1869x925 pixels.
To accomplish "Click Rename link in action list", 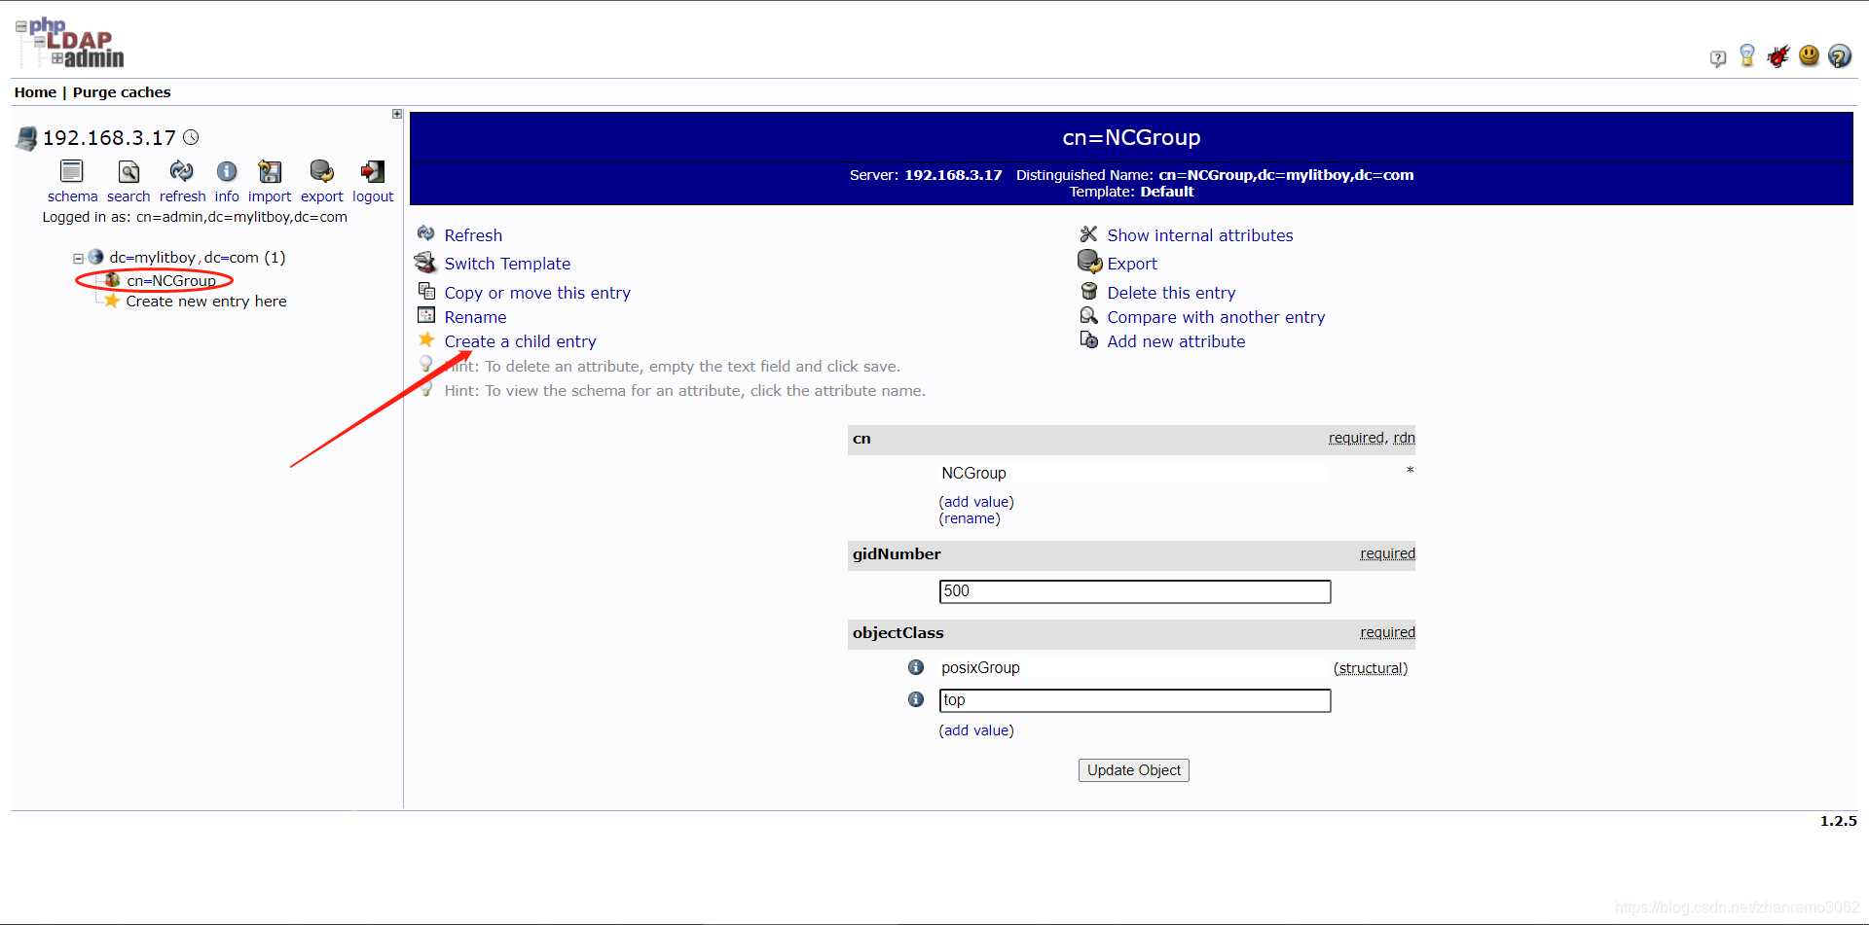I will click(x=475, y=317).
